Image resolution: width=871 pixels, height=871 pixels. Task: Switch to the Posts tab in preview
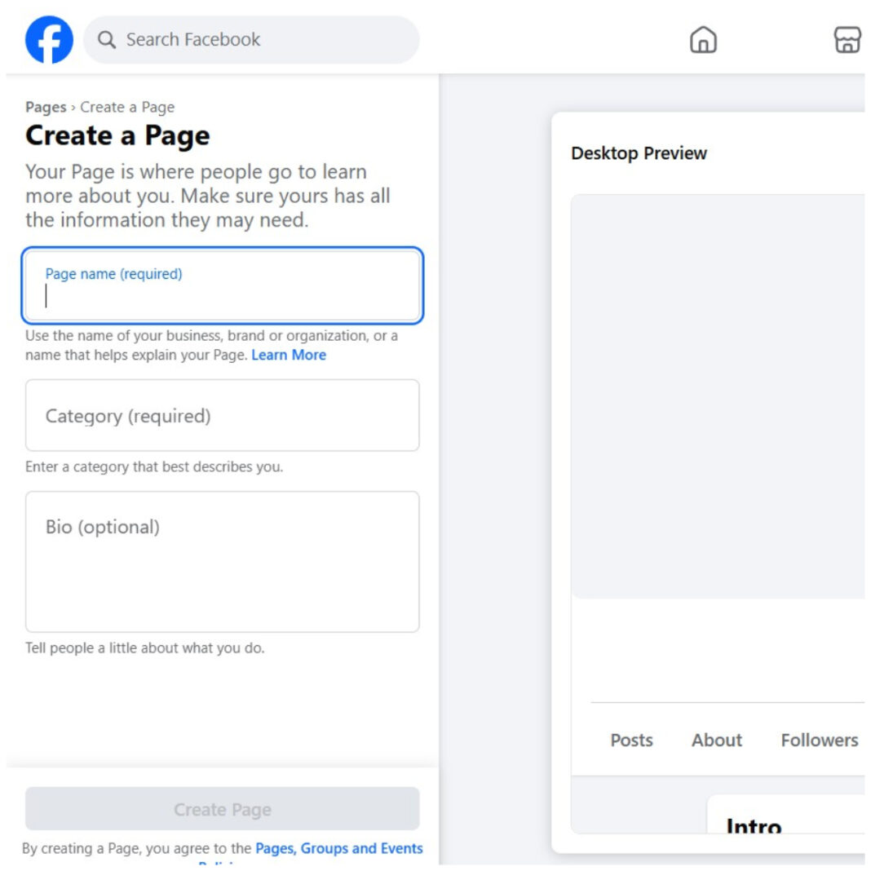(631, 740)
